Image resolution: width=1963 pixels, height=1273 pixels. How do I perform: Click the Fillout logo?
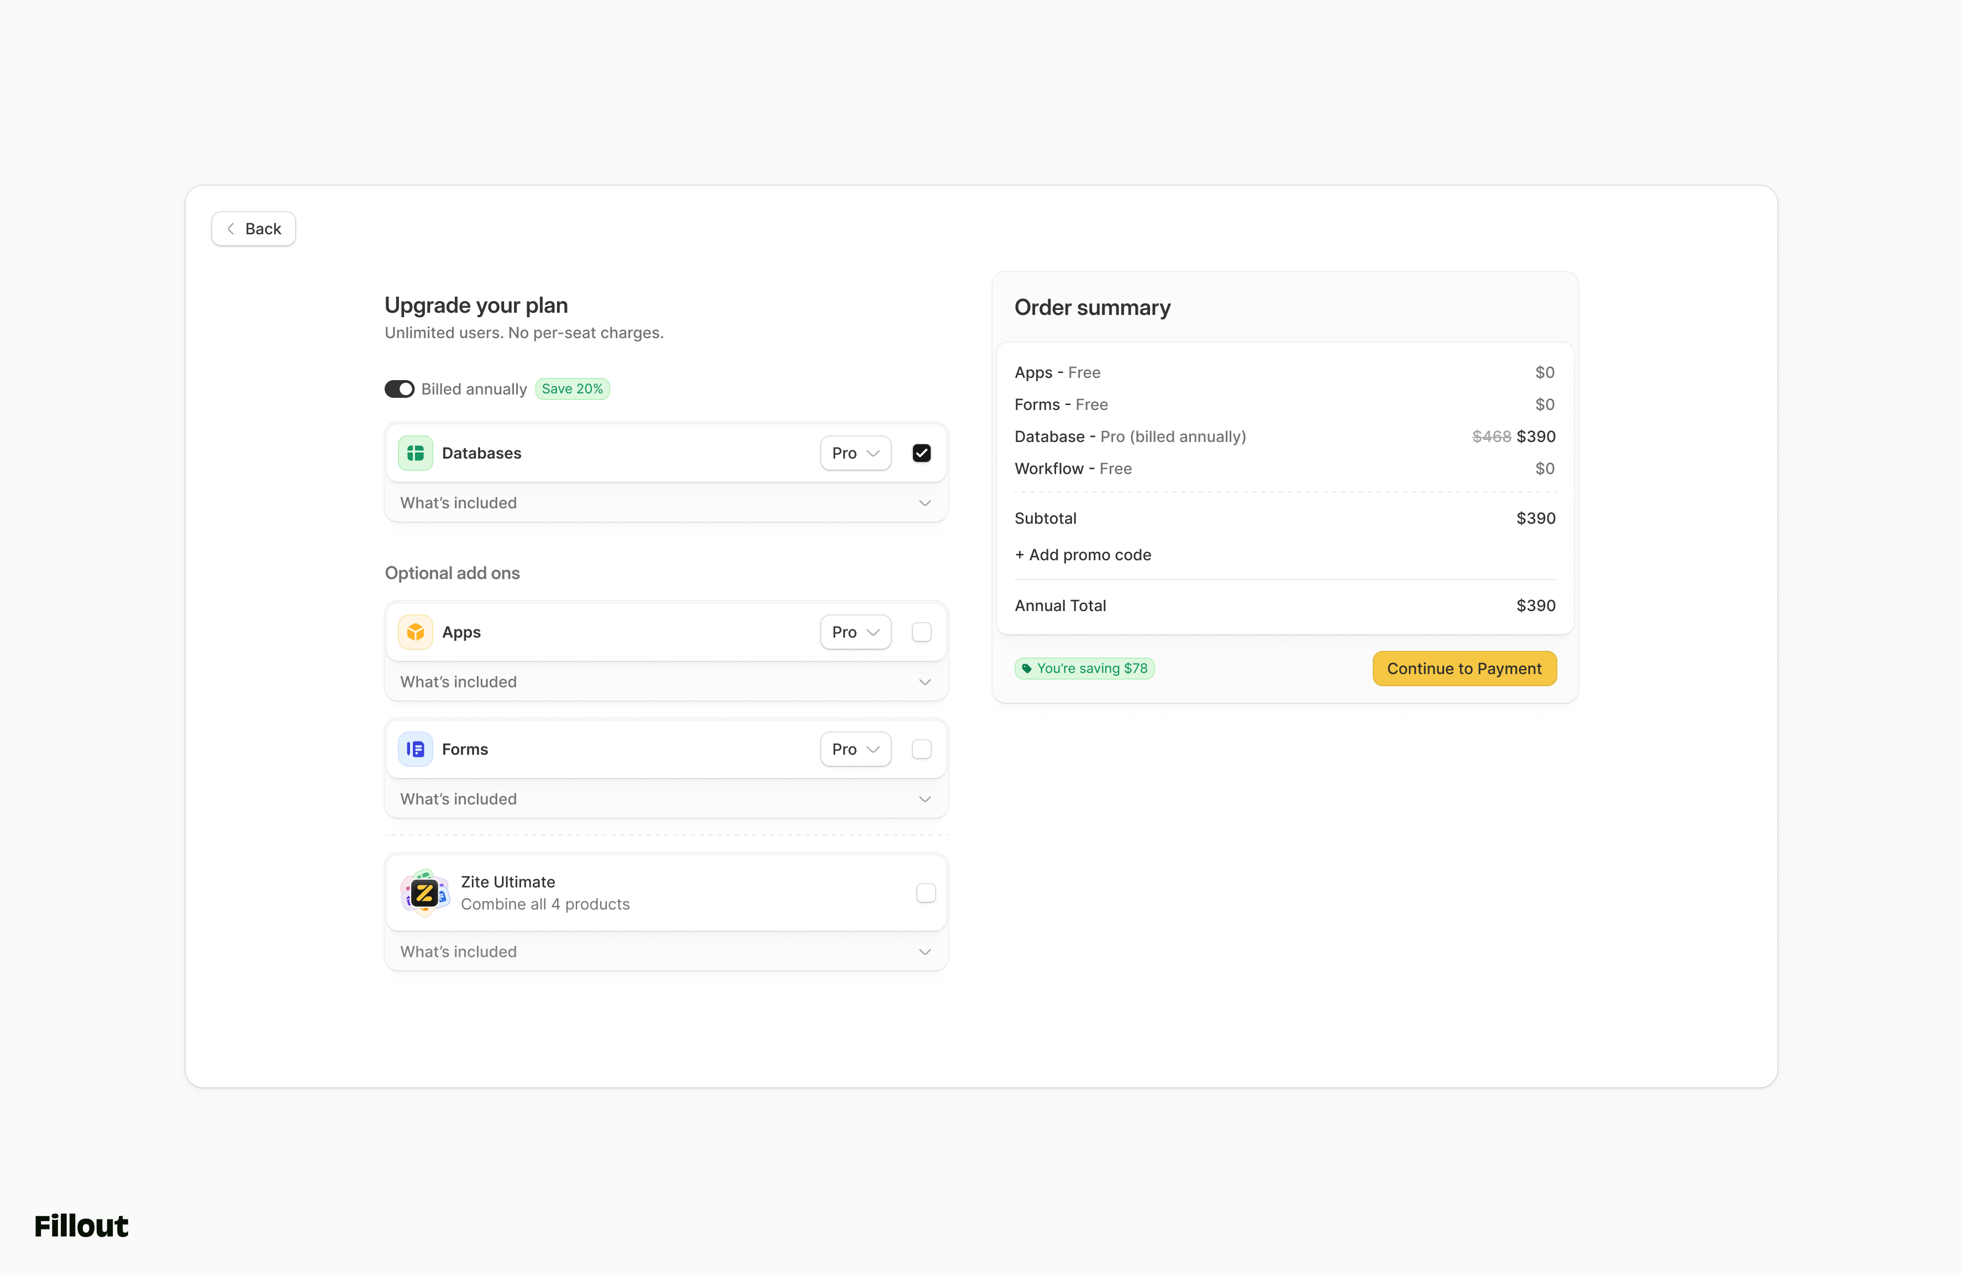click(x=80, y=1225)
